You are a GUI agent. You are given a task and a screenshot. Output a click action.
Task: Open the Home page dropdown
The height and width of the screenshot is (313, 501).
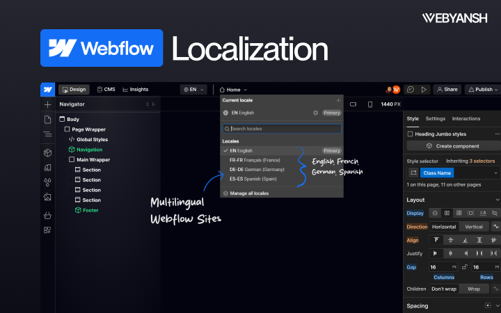coord(233,90)
